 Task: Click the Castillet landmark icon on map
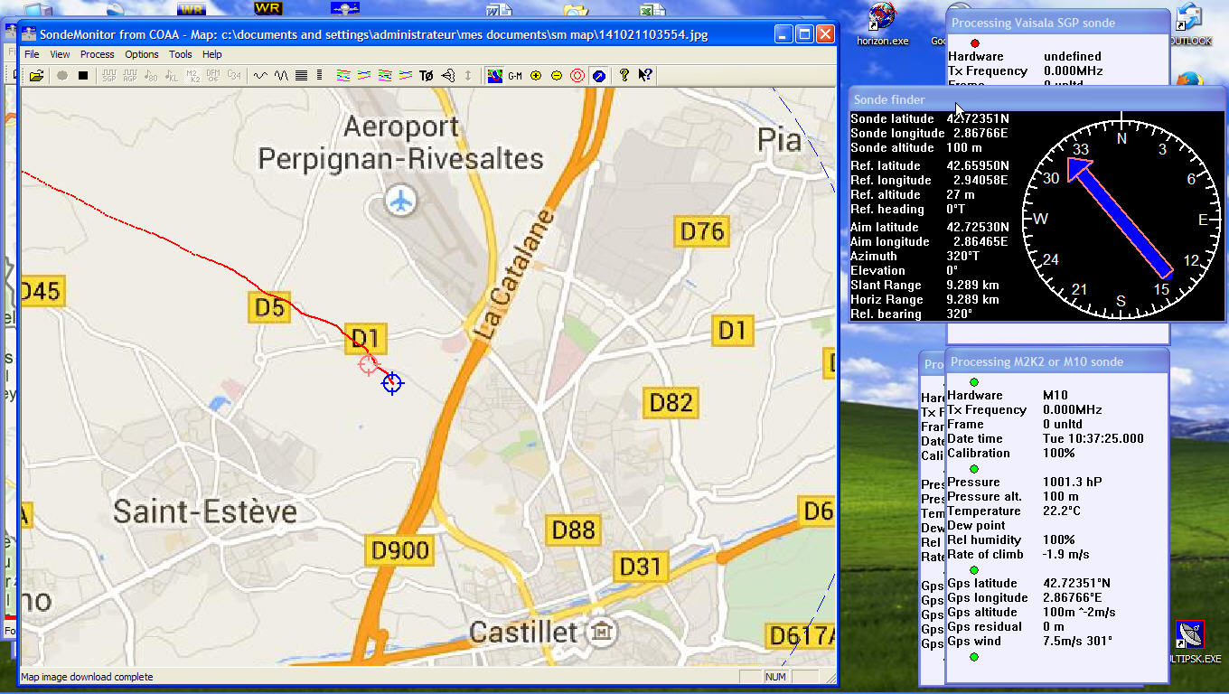tap(600, 632)
